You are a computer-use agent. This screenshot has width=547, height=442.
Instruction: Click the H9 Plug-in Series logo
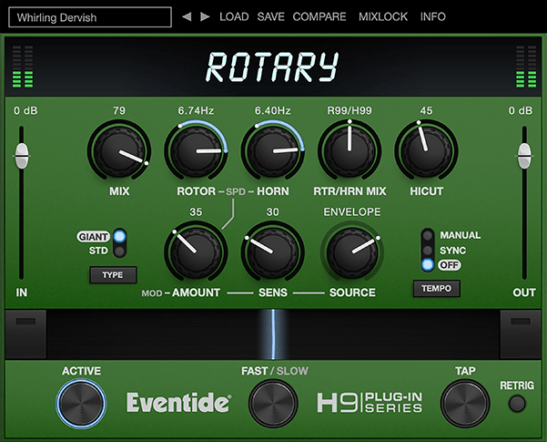coord(370,403)
